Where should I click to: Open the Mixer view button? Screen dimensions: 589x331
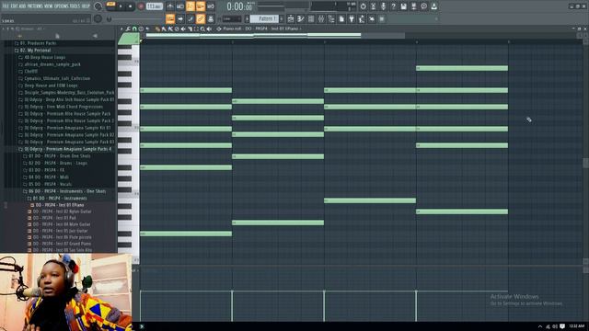(x=321, y=18)
